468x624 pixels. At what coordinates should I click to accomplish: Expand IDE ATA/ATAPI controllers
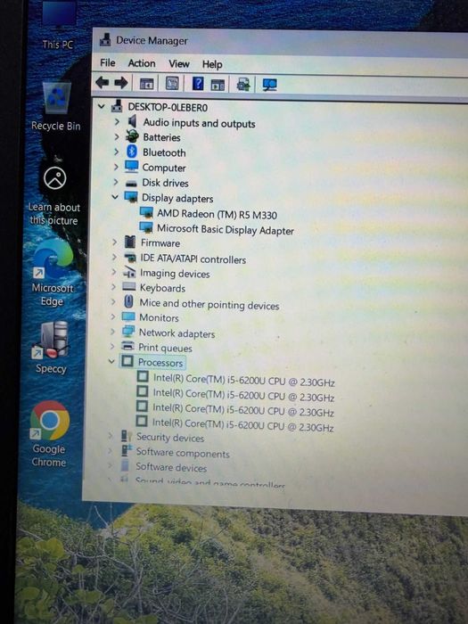tap(114, 257)
